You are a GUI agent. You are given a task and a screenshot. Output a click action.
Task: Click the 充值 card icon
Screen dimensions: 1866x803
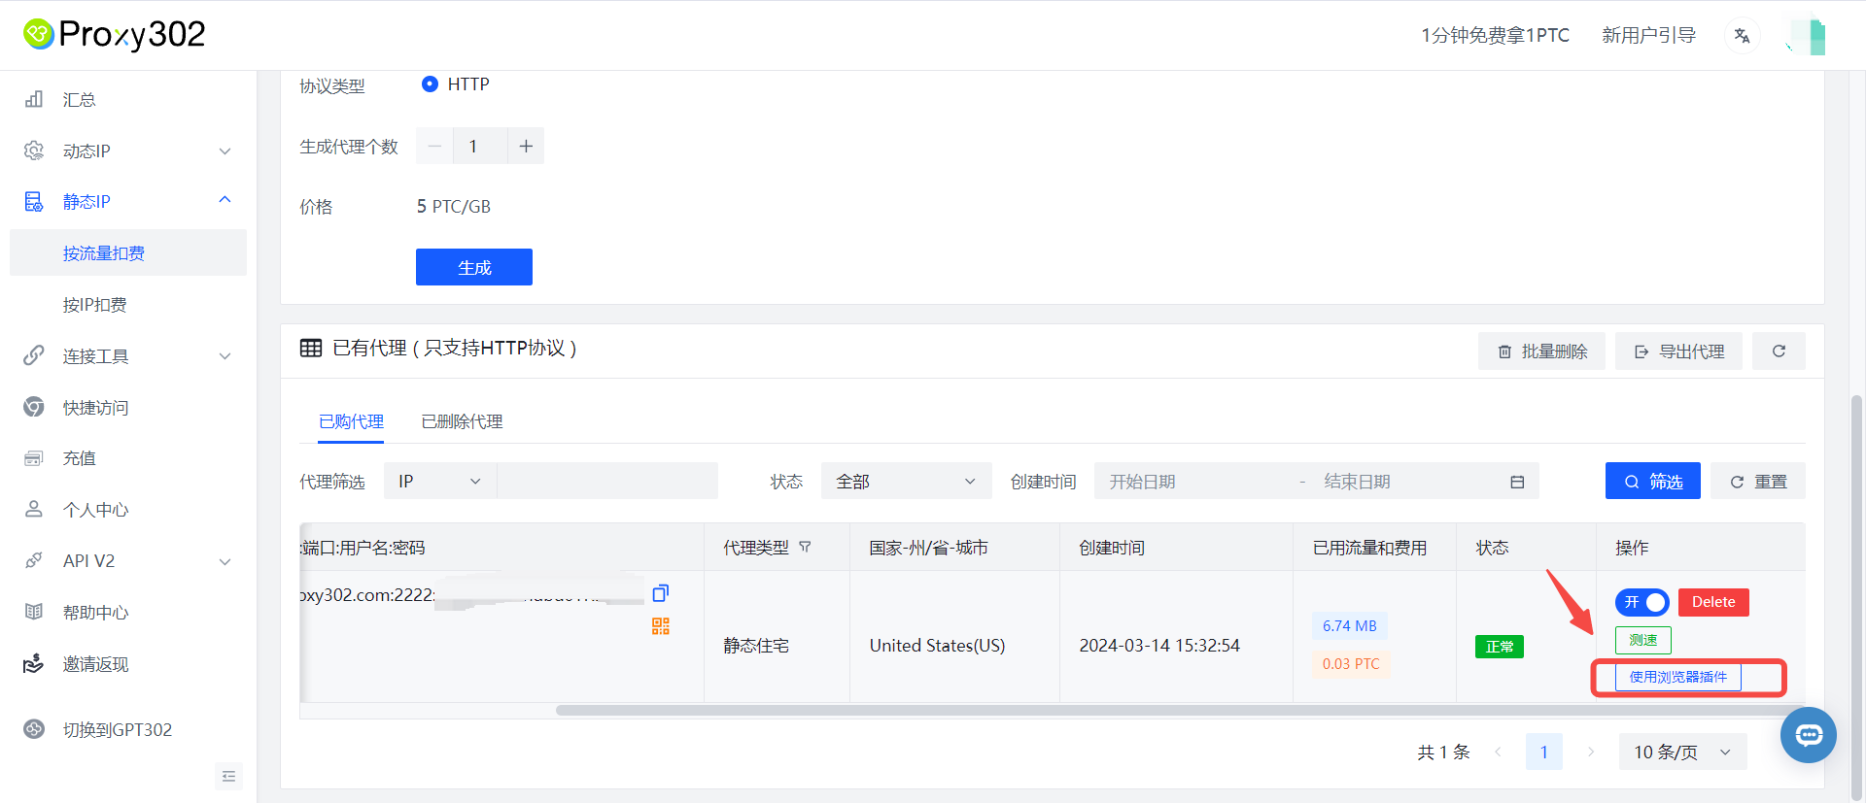[x=34, y=458]
